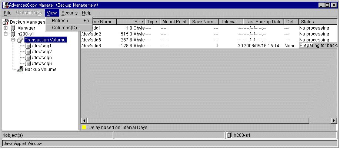Viewport: 340px width, 149px height.
Task: Click the Preparing for backup status cell
Action: (x=318, y=45)
